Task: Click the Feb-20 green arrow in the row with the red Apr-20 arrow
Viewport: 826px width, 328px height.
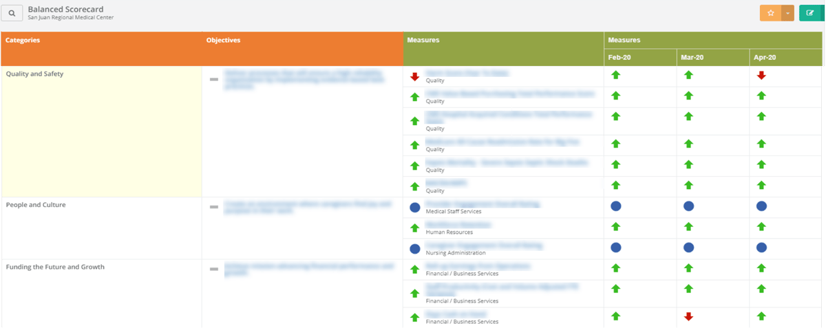Action: (x=615, y=75)
